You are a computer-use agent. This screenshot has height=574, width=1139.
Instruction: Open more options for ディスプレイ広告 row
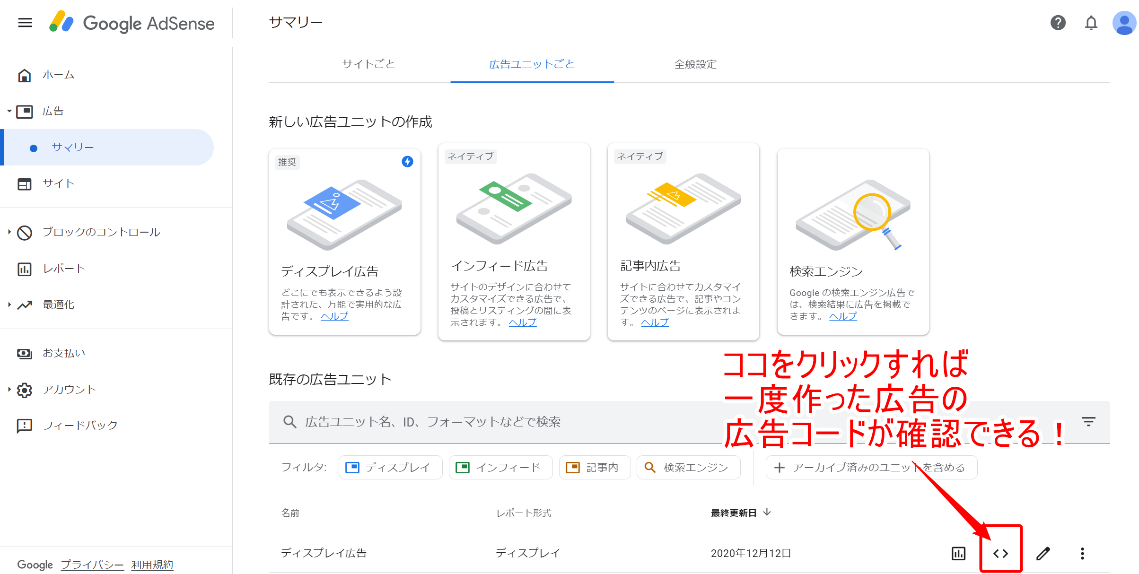pos(1082,553)
